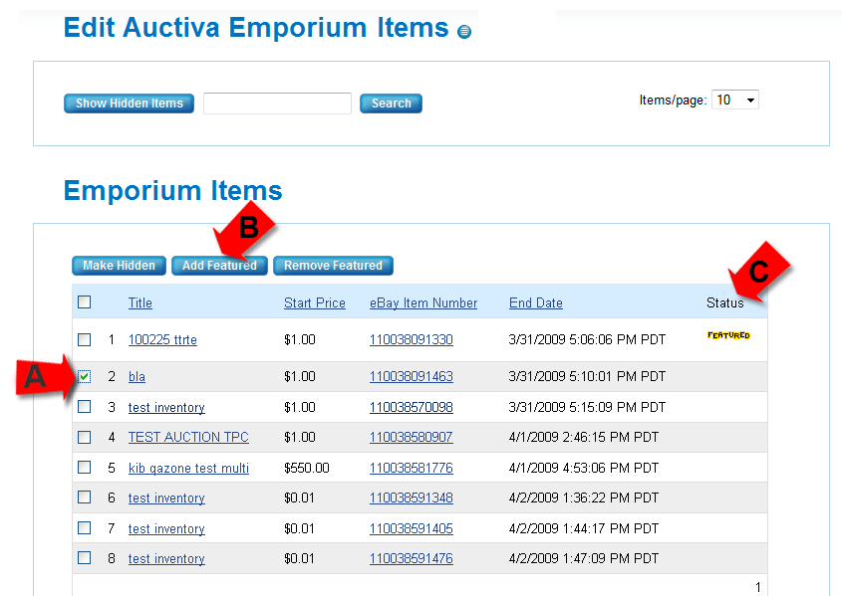Open the Items/page dropdown
842x596 pixels.
[734, 99]
